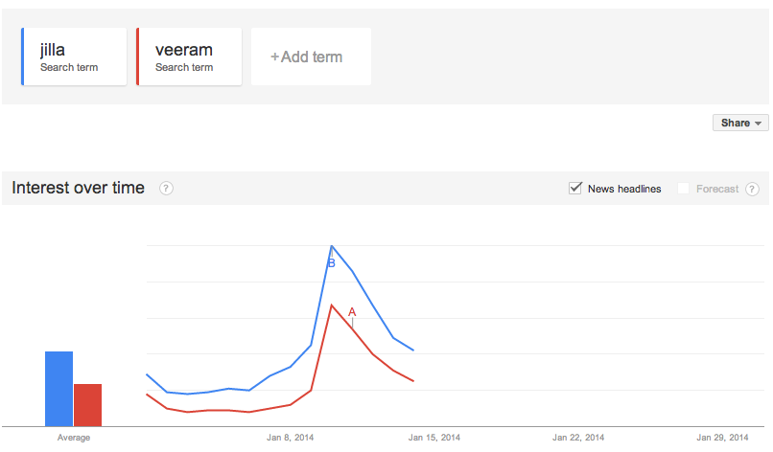Image resolution: width=773 pixels, height=452 pixels.
Task: Click the Forecast help question icon
Action: (752, 189)
